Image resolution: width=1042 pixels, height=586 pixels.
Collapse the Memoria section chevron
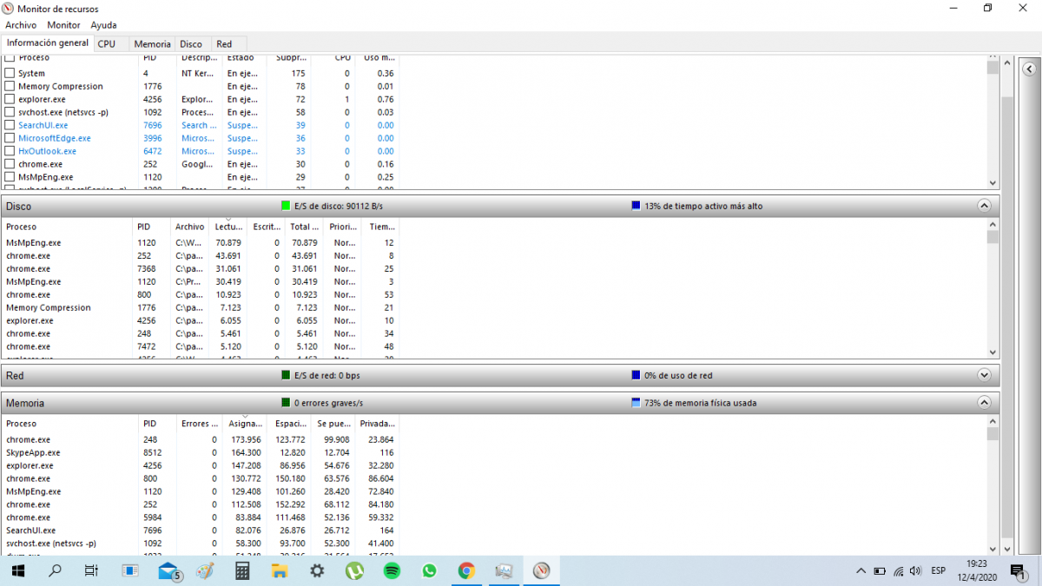[x=984, y=403]
